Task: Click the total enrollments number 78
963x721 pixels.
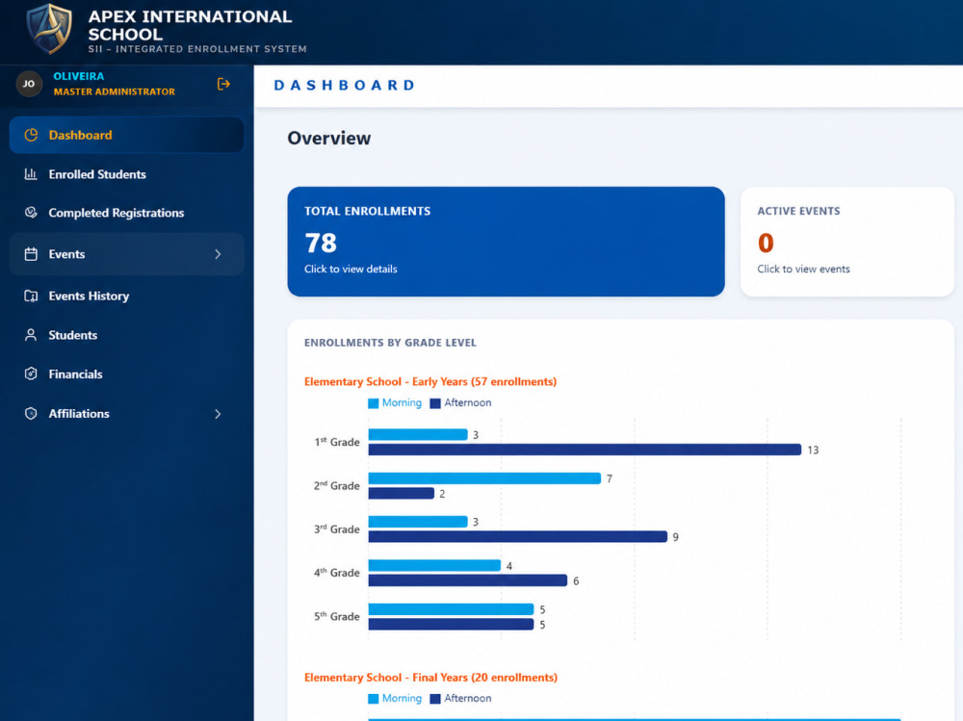Action: point(321,244)
